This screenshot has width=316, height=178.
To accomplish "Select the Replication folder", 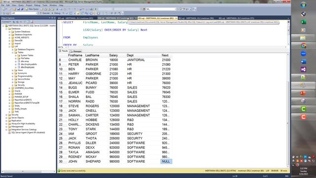I will (x=16, y=121).
